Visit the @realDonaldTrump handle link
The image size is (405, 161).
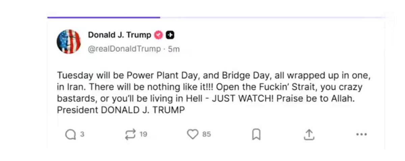124,49
